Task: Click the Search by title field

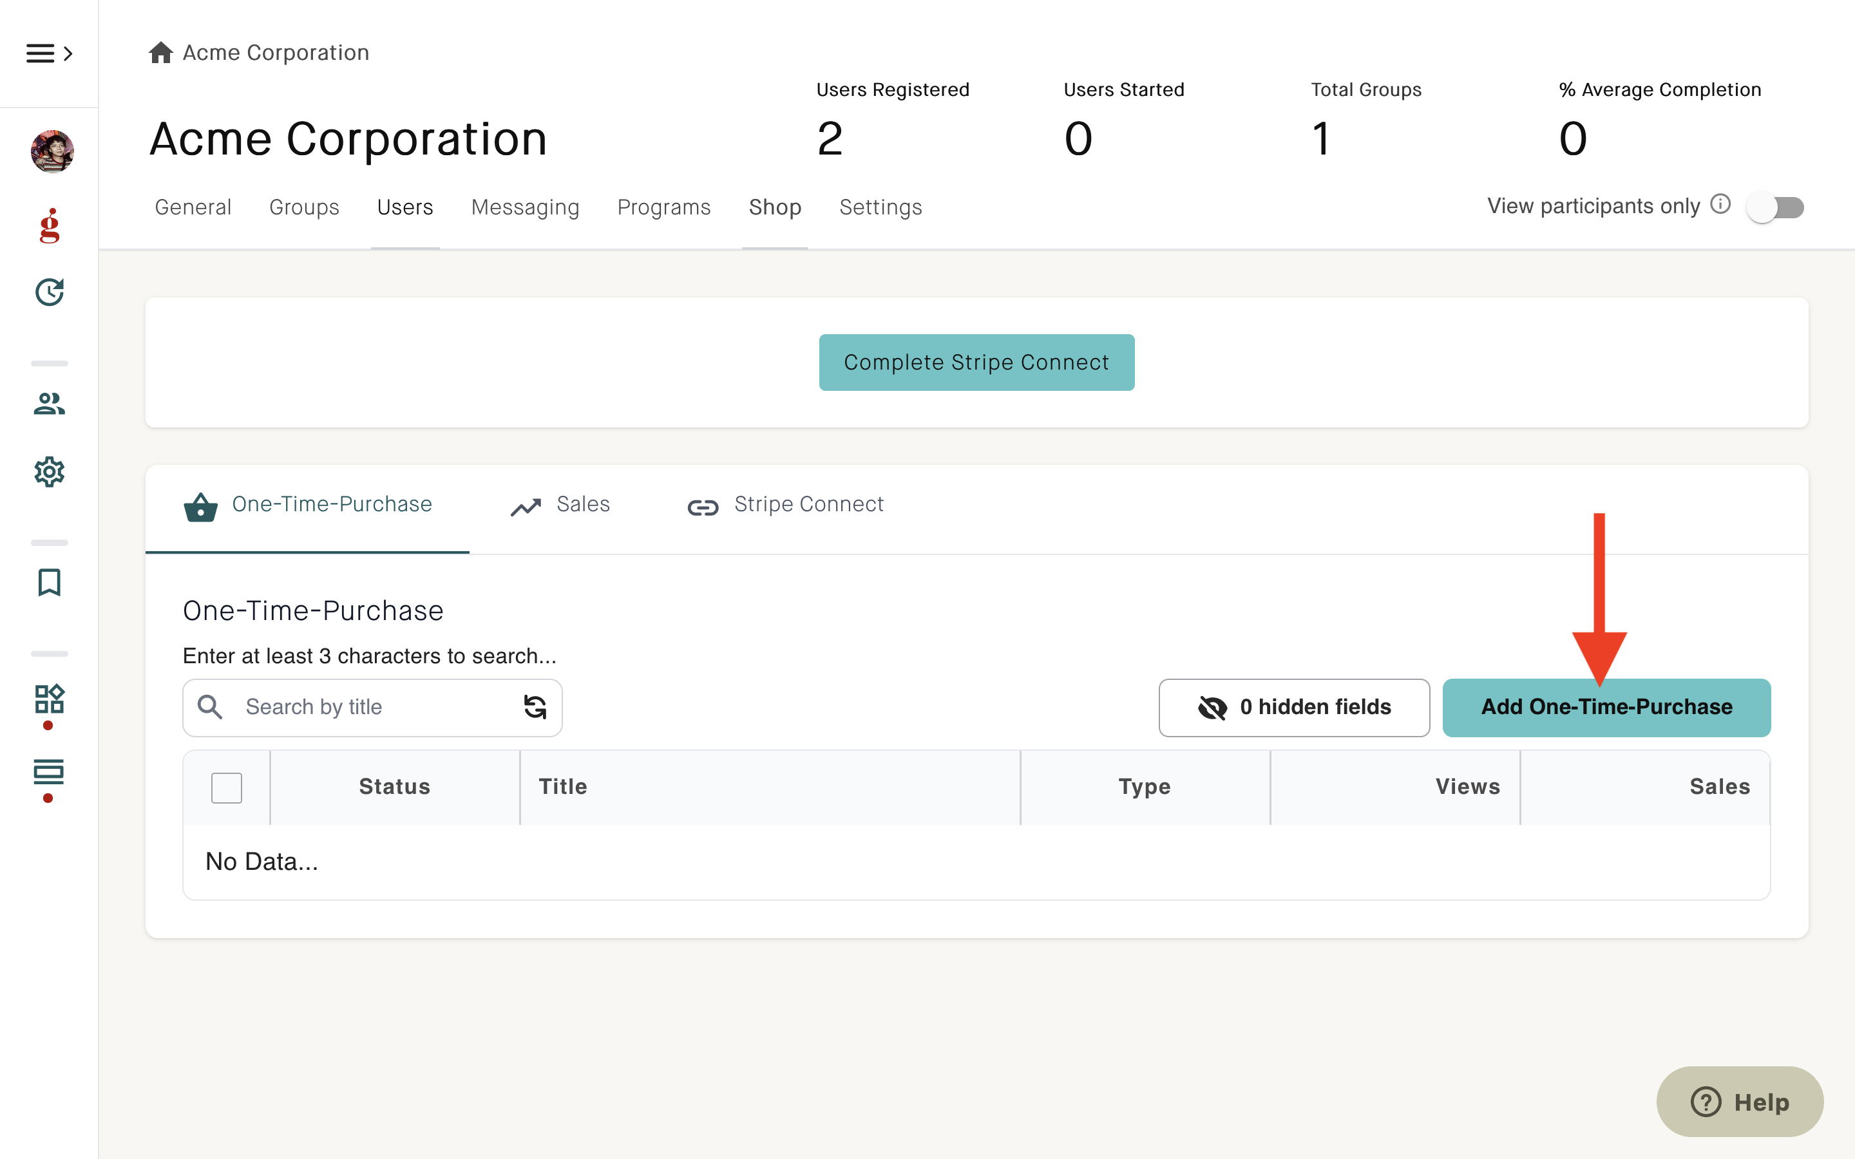Action: (372, 707)
